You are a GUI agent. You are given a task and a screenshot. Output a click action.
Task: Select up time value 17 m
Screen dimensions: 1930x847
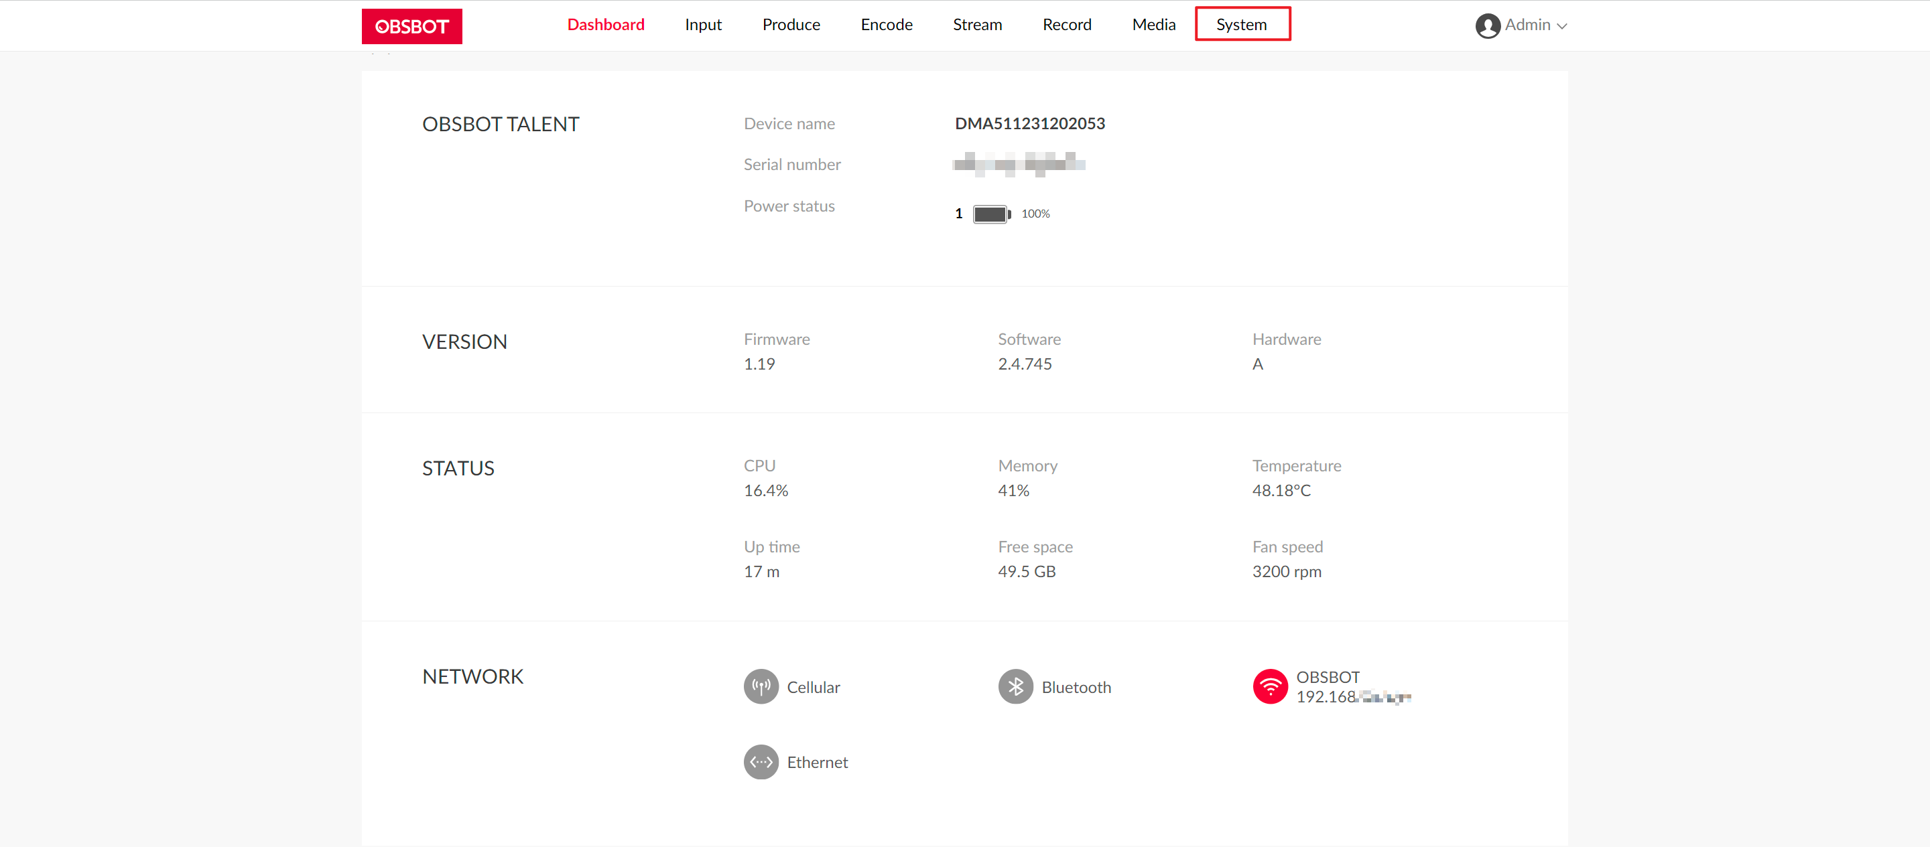[x=761, y=571]
